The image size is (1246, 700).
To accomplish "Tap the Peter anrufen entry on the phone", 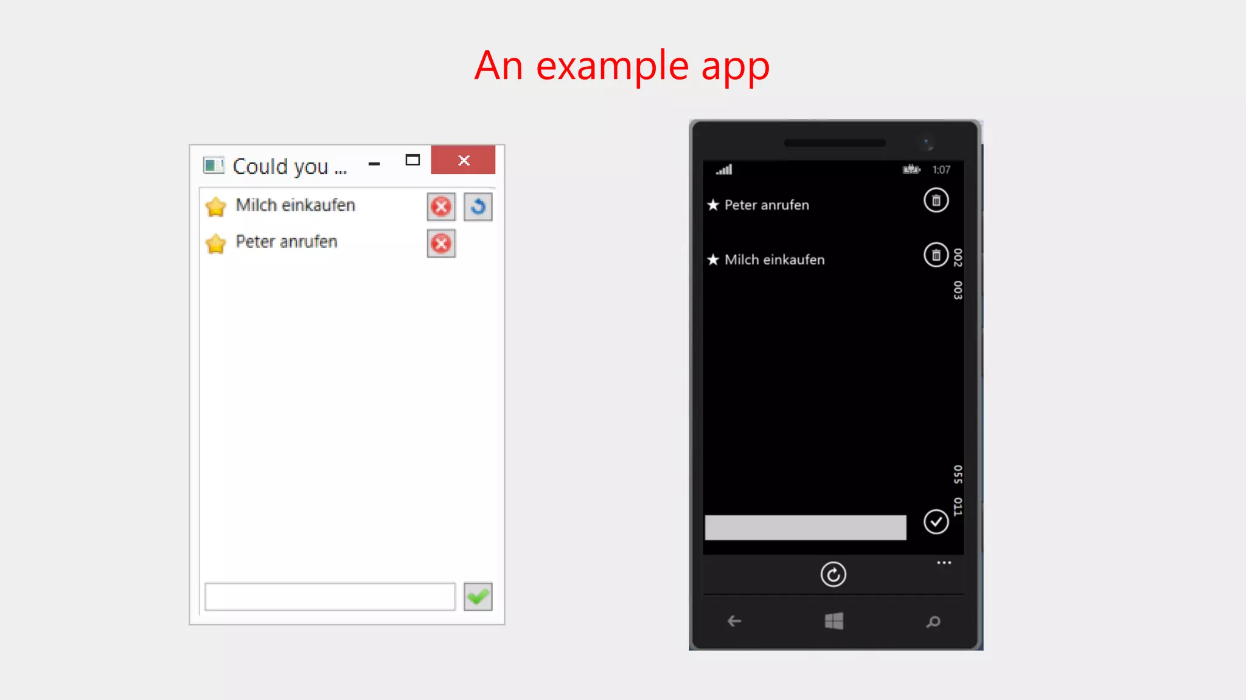I will [x=767, y=205].
